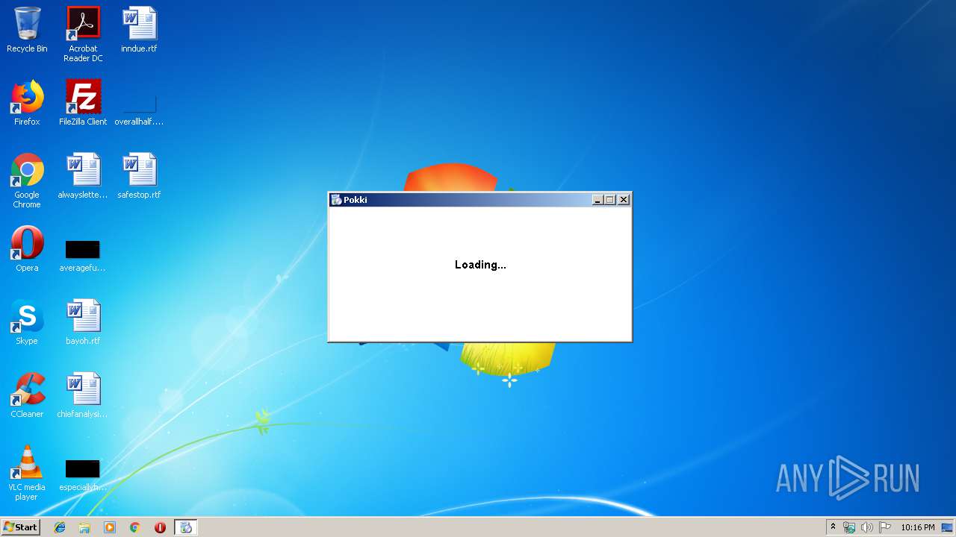Open the Action Center flag icon

885,527
